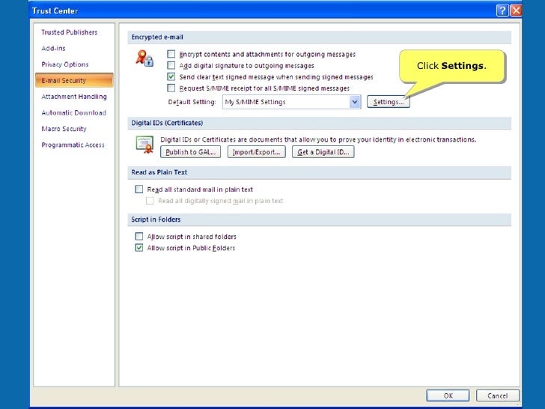Screen dimensions: 545x409
Task: Open Trusted Publishers section
Action: tap(70, 32)
